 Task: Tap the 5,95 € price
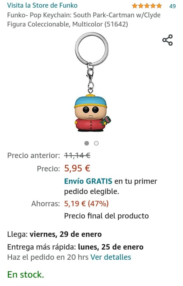pos(77,168)
